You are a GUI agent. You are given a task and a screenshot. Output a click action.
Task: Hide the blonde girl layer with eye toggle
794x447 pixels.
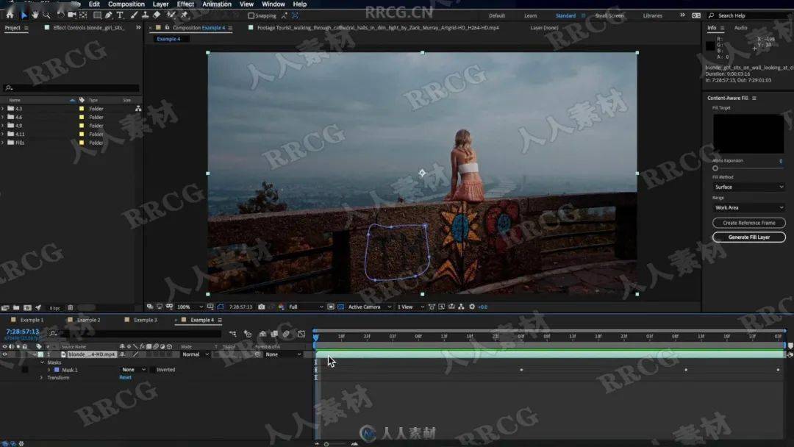pos(5,354)
